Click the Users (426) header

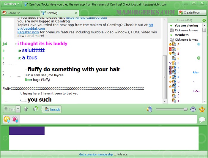point(185,20)
